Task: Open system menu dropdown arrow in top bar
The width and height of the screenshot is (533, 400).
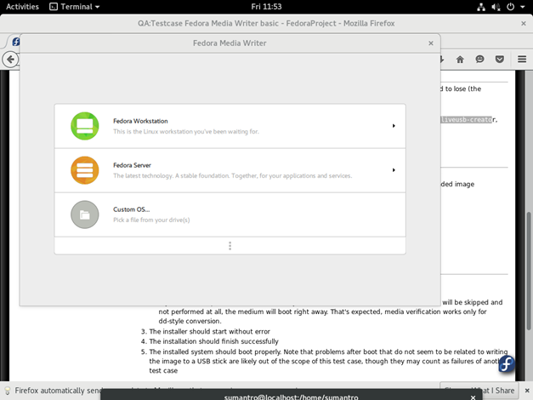Action: coord(523,7)
